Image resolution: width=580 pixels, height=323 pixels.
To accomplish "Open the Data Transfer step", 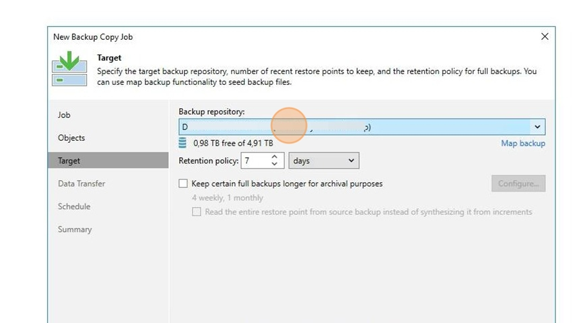I will pos(81,183).
